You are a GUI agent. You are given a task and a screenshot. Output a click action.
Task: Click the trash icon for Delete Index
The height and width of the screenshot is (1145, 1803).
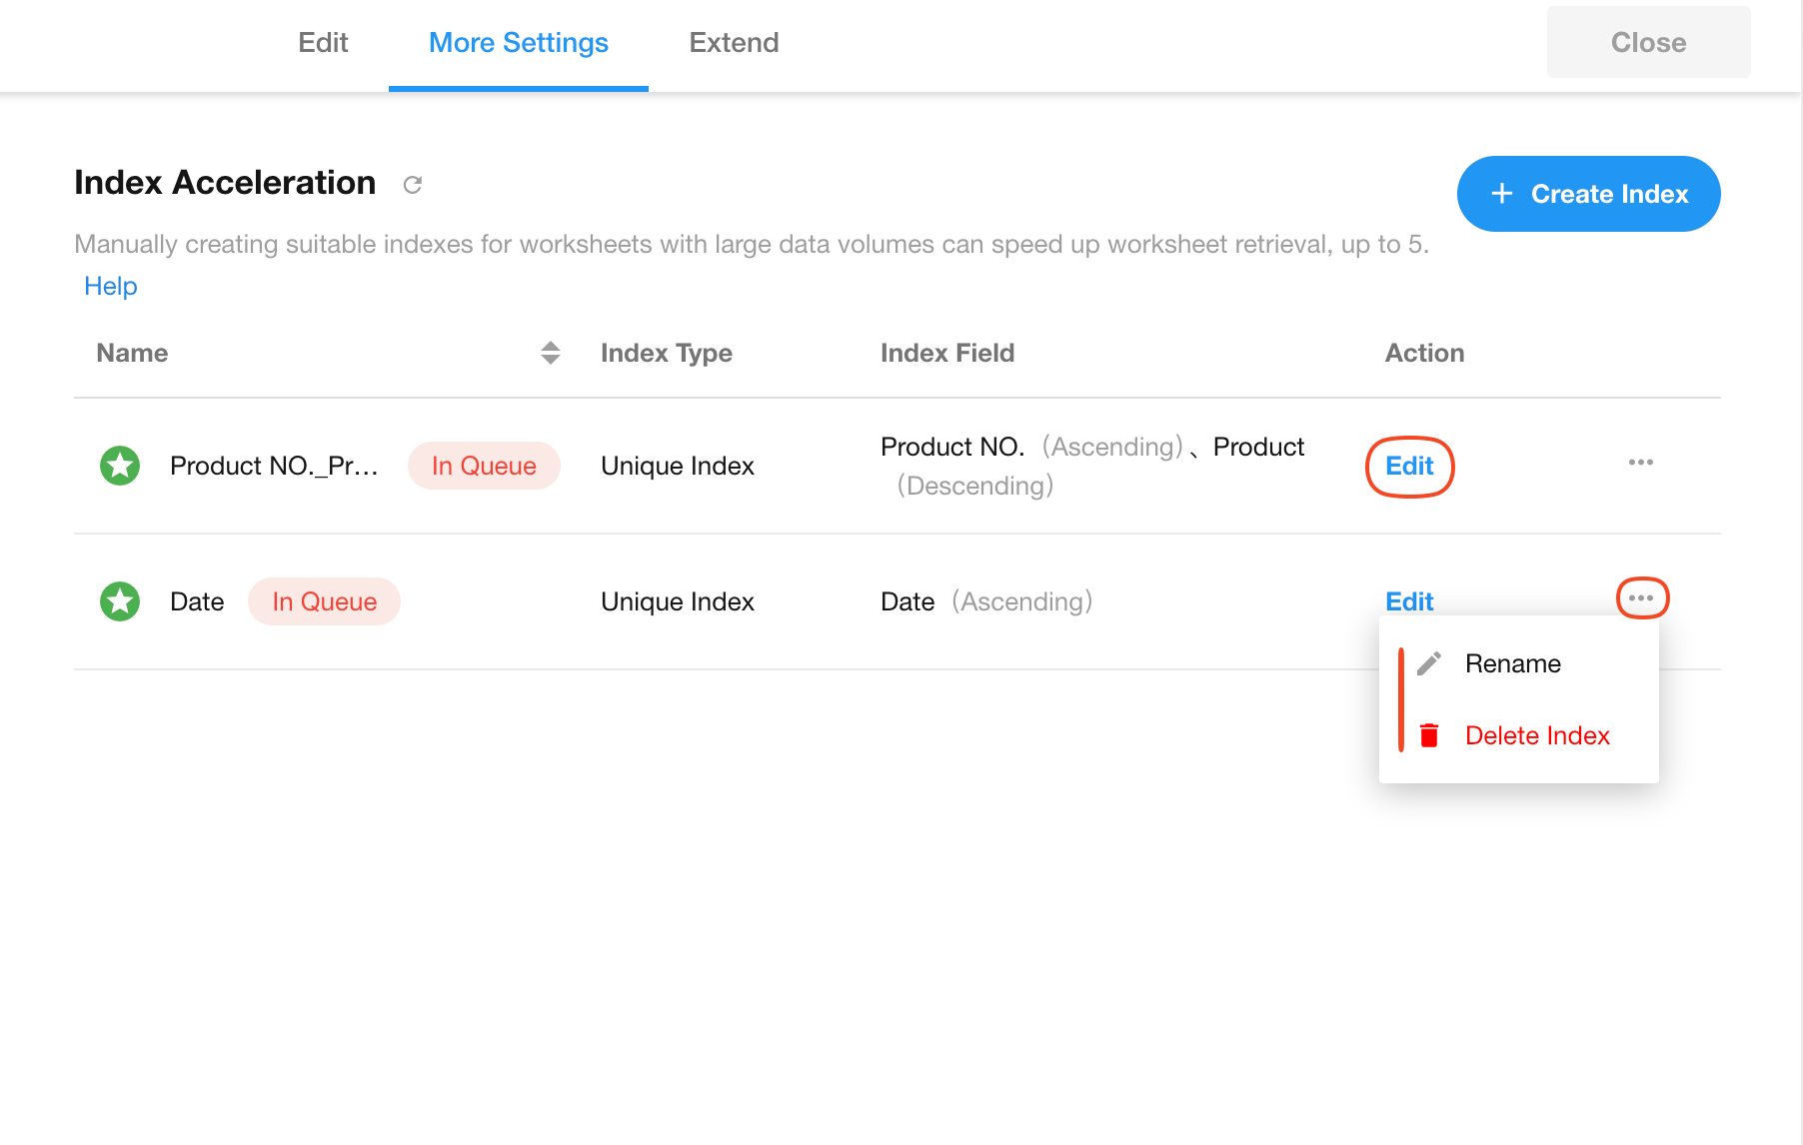tap(1429, 735)
